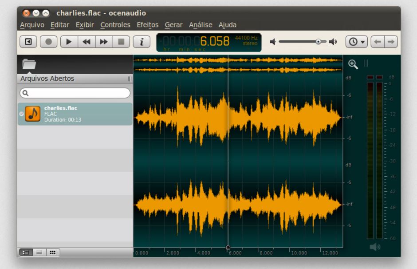Click the low volume speaker icon
Screen dimensions: 417x269
click(272, 42)
